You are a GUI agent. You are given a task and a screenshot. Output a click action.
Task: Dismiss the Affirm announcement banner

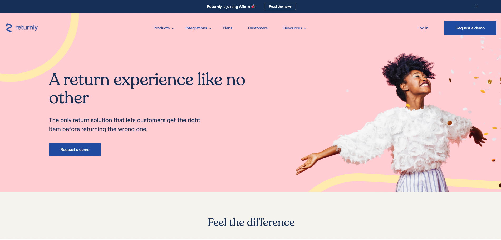tap(477, 6)
